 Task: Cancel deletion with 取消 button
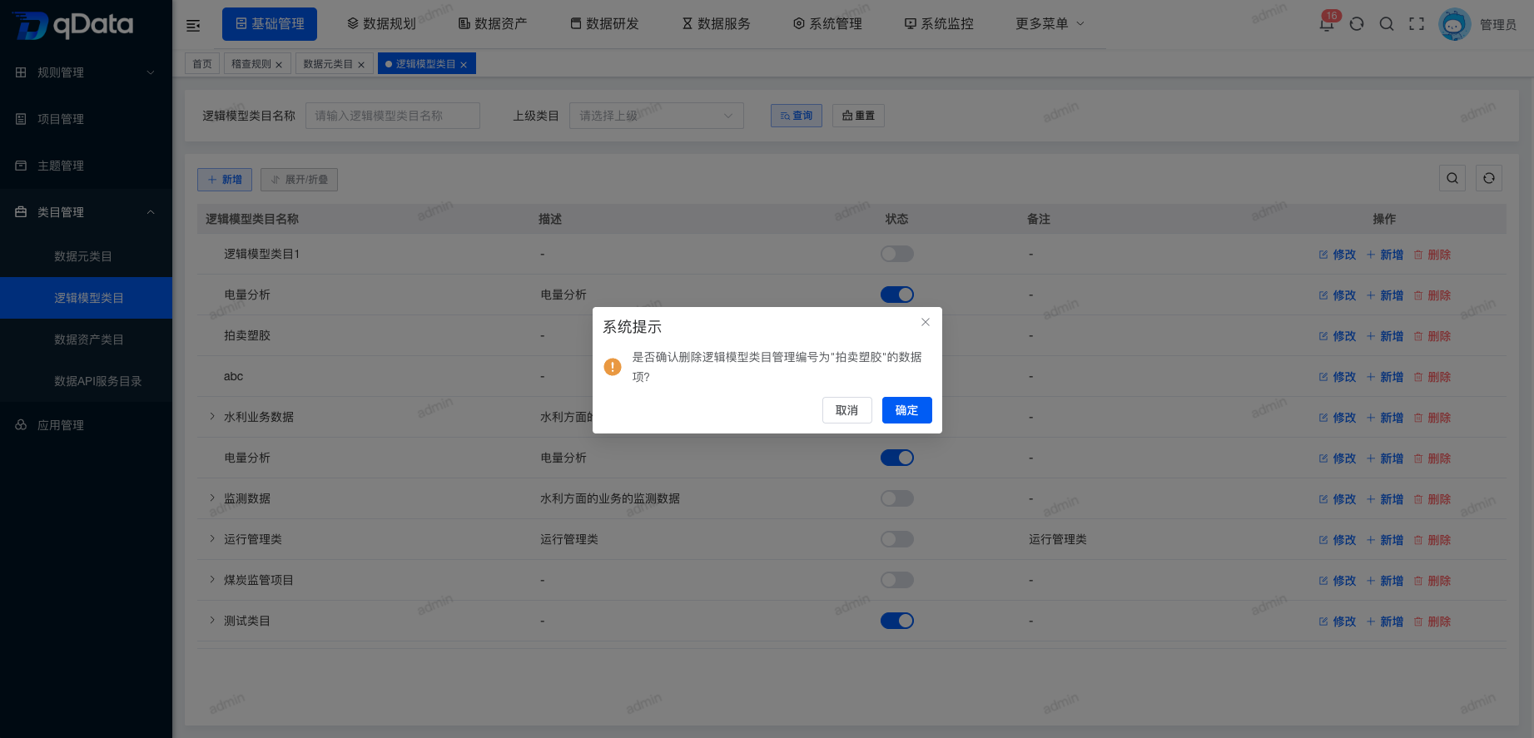click(847, 410)
